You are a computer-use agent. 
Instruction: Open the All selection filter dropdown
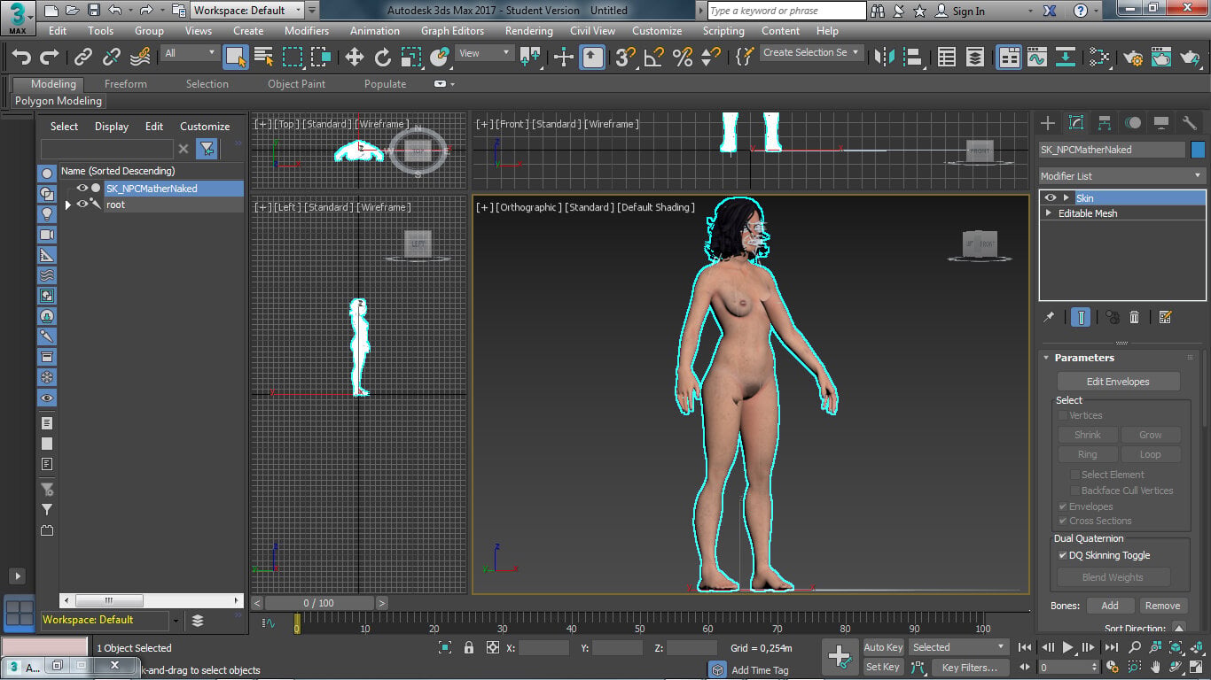190,53
